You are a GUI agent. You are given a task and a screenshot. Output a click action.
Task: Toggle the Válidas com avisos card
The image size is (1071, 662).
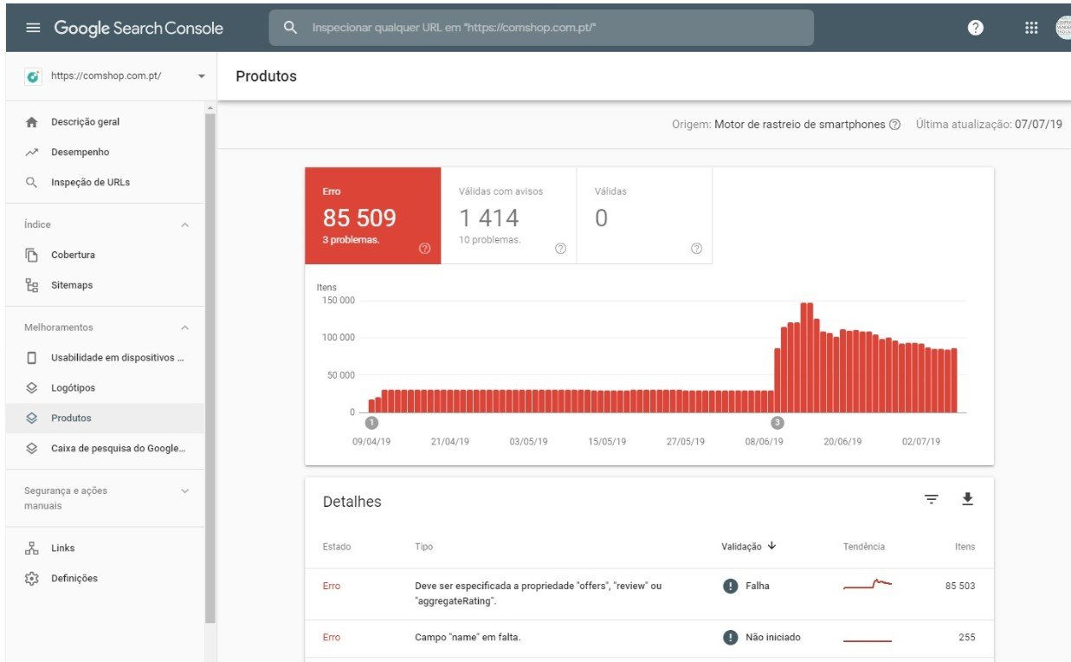click(508, 216)
